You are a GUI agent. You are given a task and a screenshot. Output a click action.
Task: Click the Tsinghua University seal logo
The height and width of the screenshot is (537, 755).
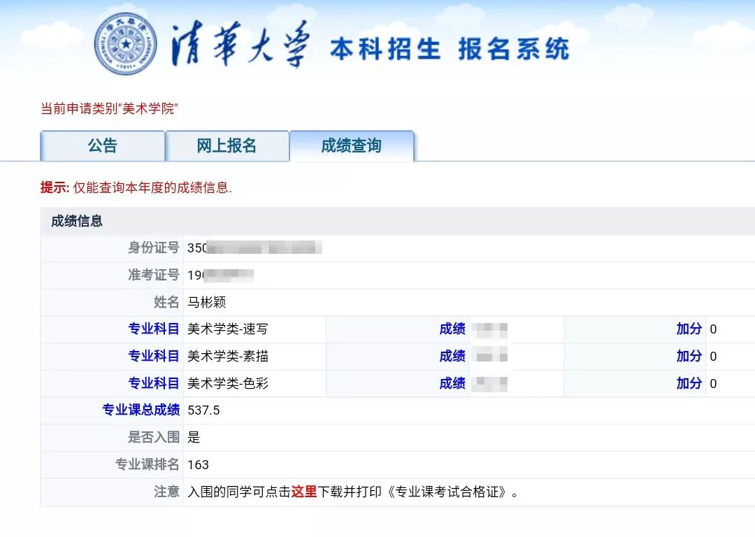point(126,44)
